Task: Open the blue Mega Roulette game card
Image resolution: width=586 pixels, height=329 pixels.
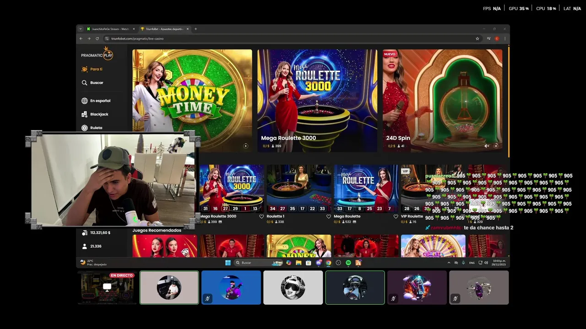Action: pos(366,188)
